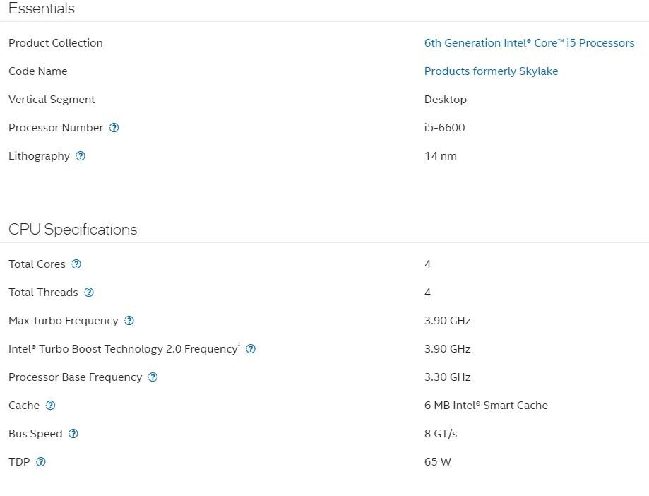Click the Processor Number help icon
Viewport: 649px width, 496px height.
tap(114, 128)
